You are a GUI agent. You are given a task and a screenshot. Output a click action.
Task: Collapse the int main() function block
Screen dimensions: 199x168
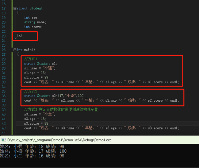click(x=15, y=50)
